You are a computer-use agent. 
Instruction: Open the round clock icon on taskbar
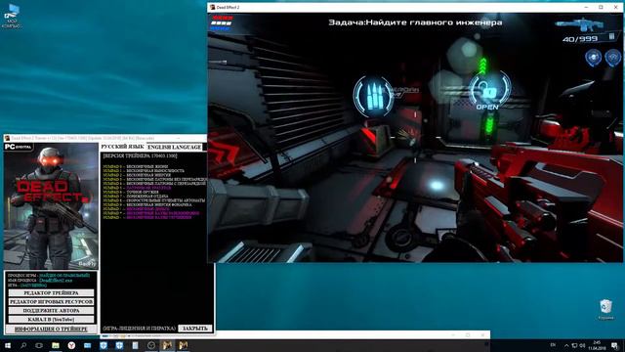(x=151, y=345)
